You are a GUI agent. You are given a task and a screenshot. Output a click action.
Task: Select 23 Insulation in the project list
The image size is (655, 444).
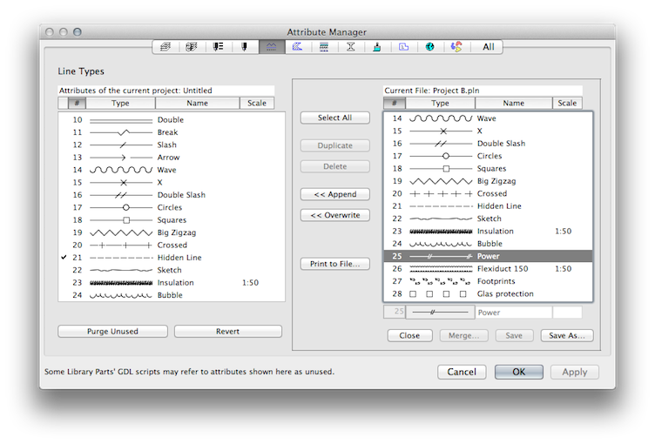[172, 283]
